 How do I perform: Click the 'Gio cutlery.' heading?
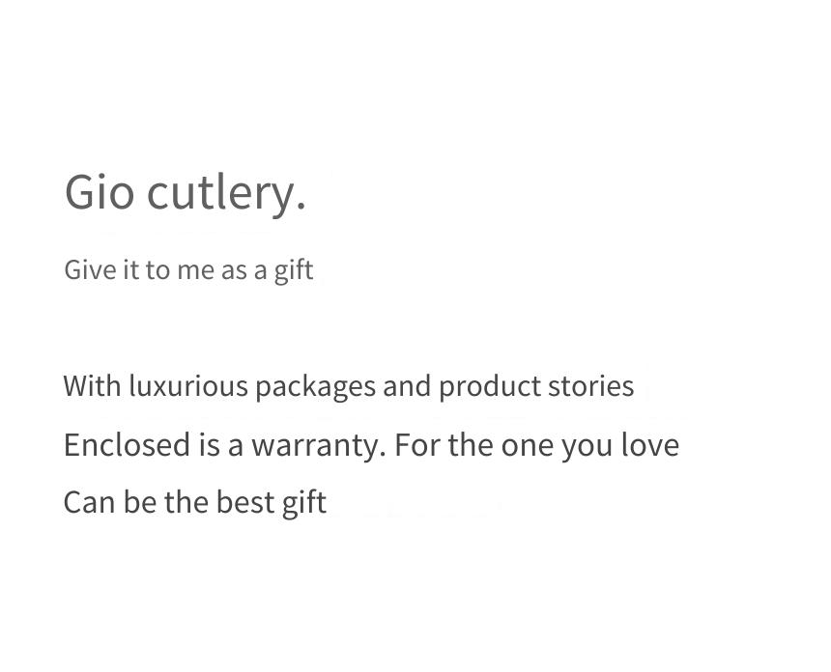pos(185,194)
